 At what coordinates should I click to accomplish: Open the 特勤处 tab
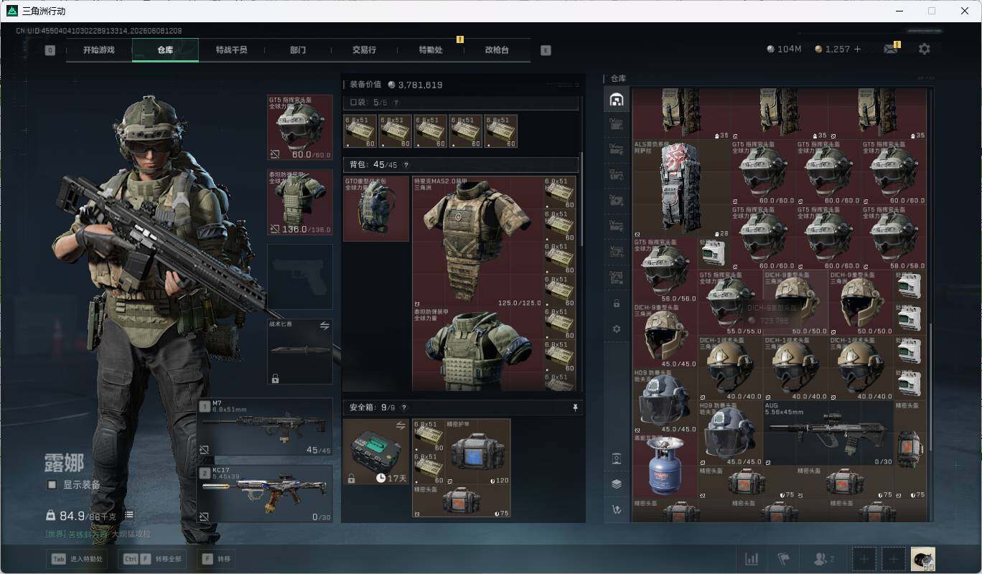(x=431, y=50)
